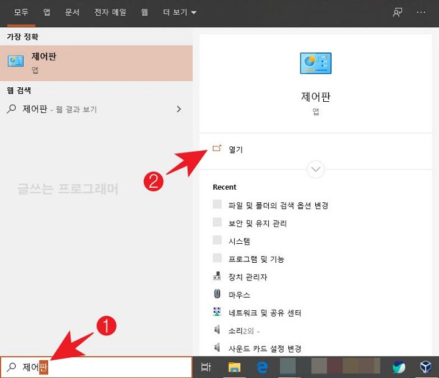
Task: Open 프로그램 및 기능 recent item
Action: pyautogui.click(x=256, y=259)
